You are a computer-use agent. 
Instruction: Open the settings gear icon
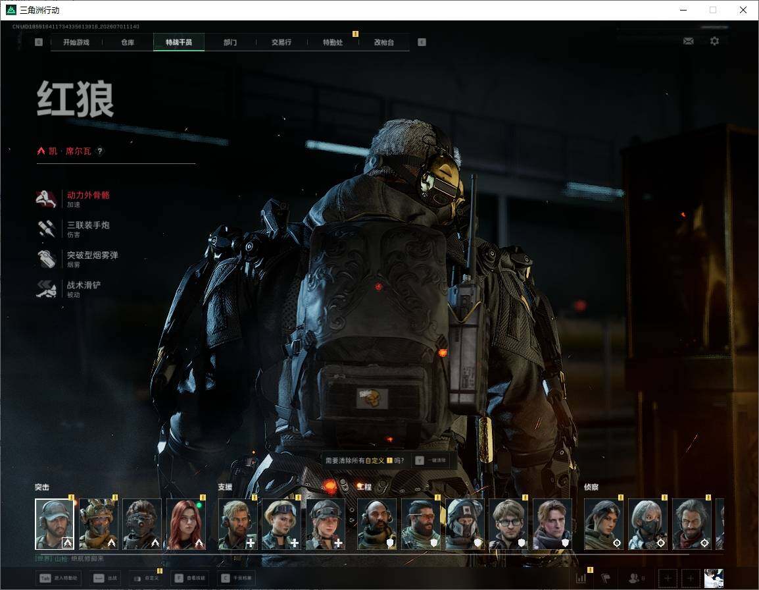coord(714,41)
